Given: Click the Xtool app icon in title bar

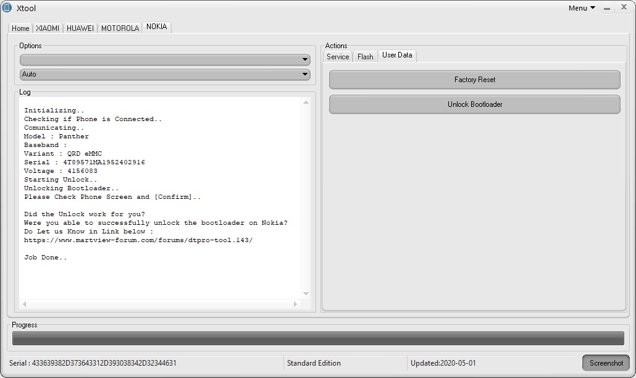Looking at the screenshot, I should tap(7, 8).
